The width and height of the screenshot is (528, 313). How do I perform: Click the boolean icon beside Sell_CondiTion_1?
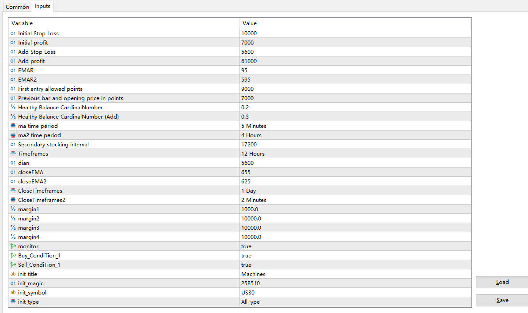[x=13, y=265]
